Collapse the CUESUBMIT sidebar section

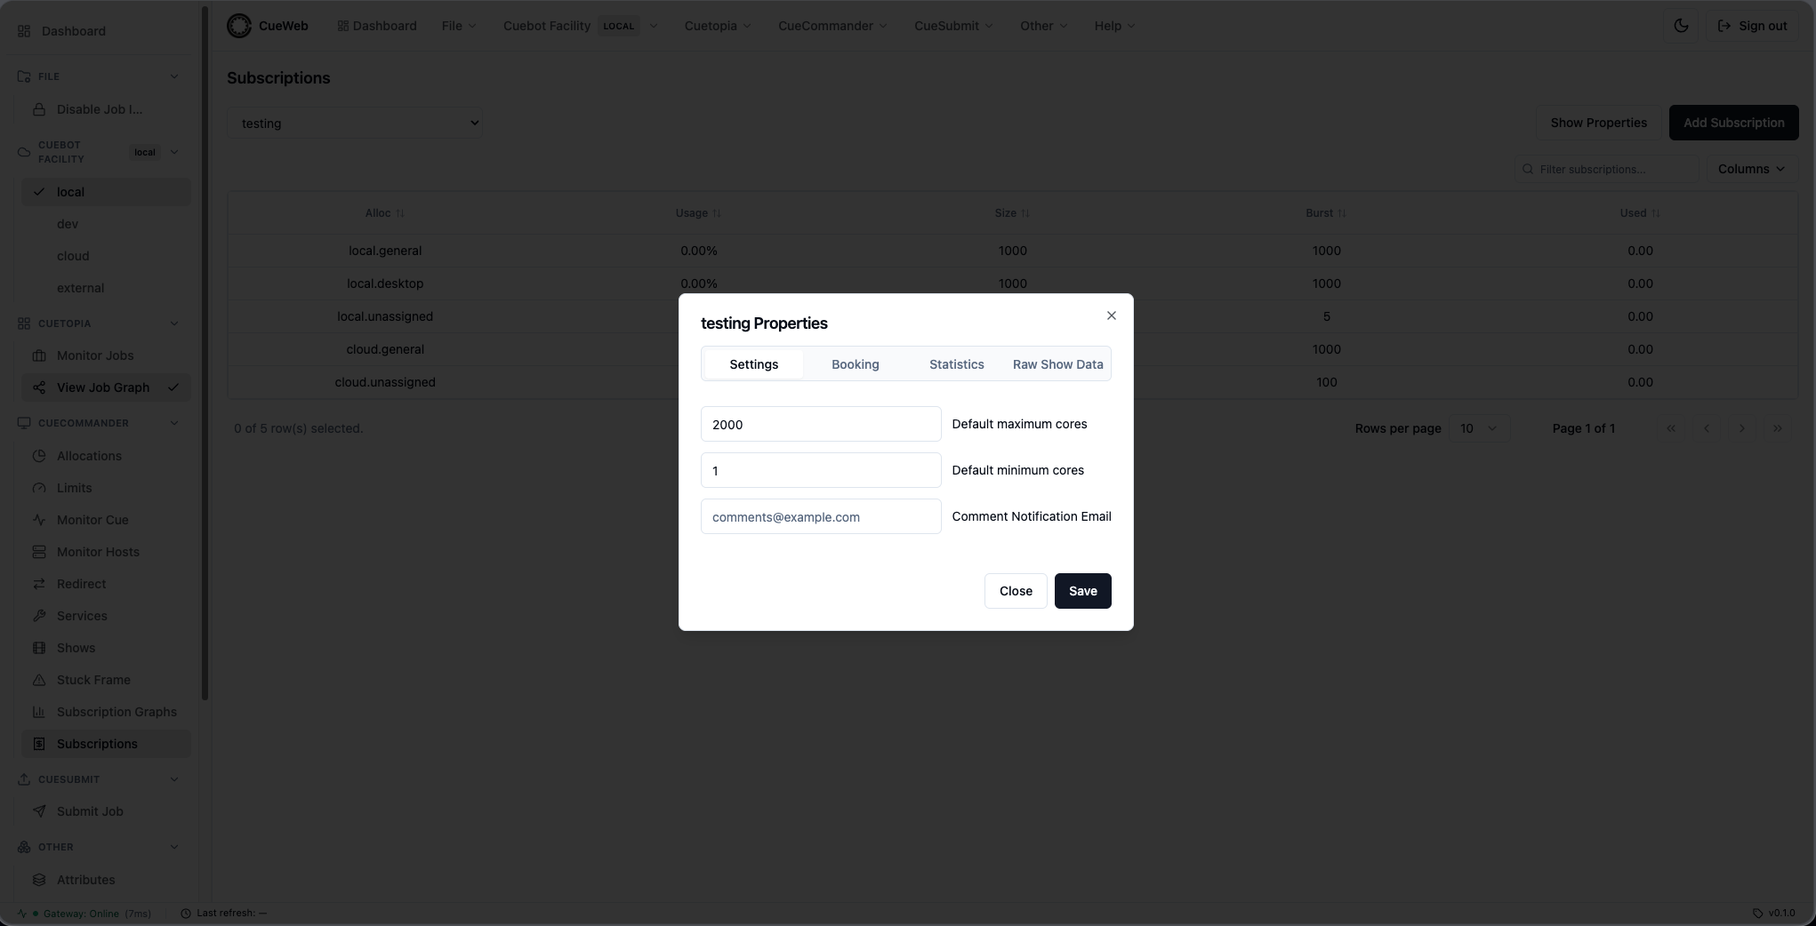tap(174, 779)
